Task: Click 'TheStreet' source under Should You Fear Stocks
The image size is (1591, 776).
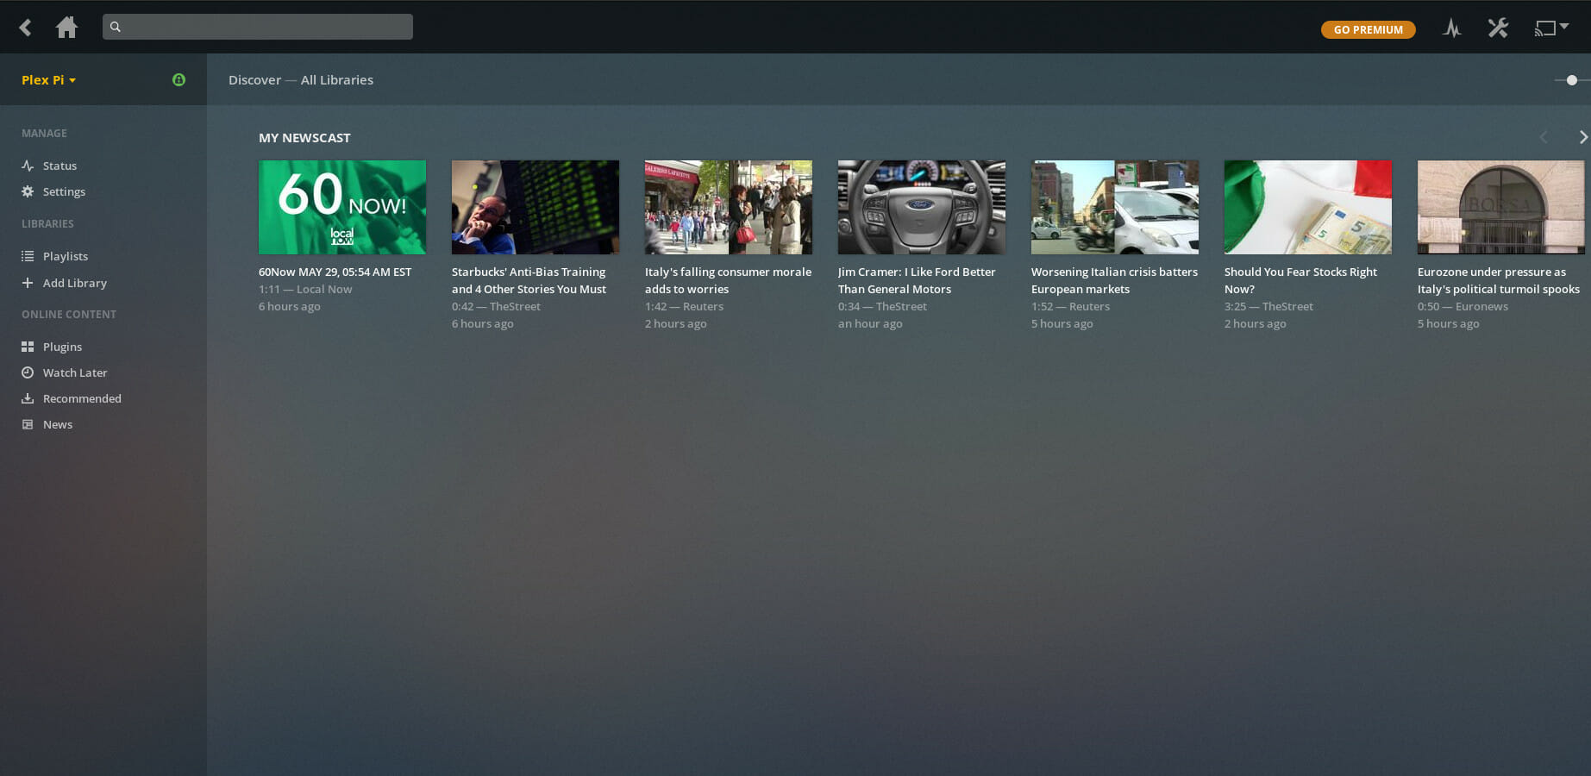Action: 1287,306
